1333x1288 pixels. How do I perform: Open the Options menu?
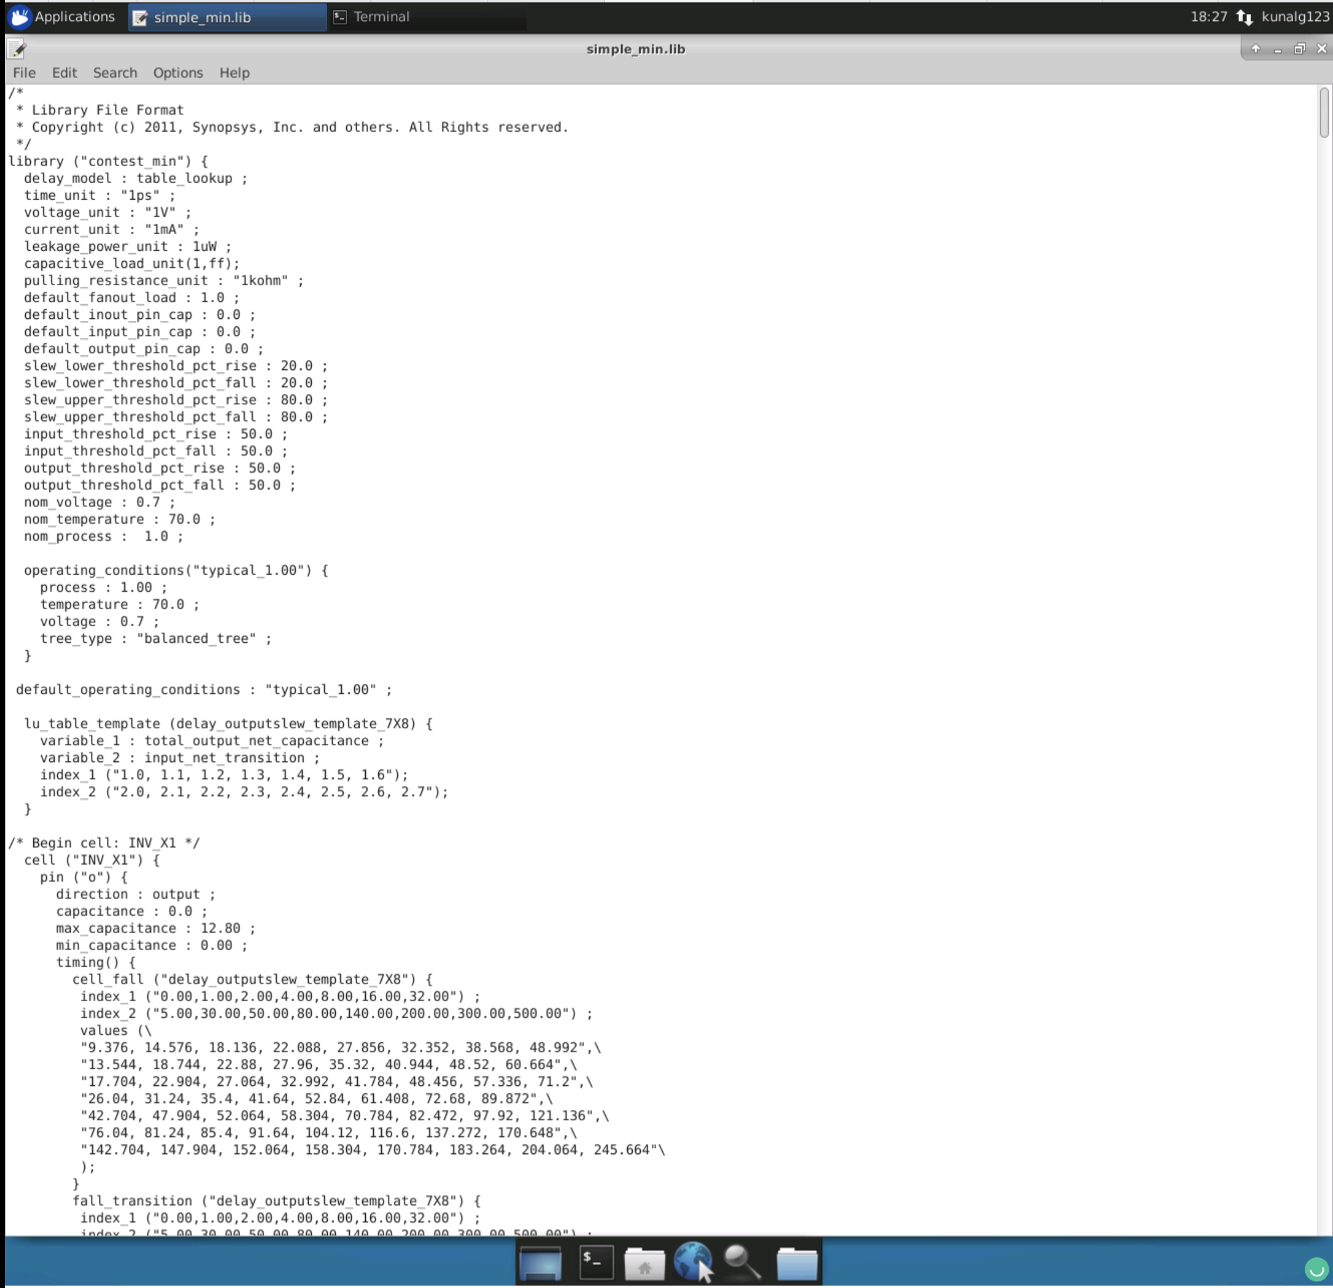click(178, 73)
